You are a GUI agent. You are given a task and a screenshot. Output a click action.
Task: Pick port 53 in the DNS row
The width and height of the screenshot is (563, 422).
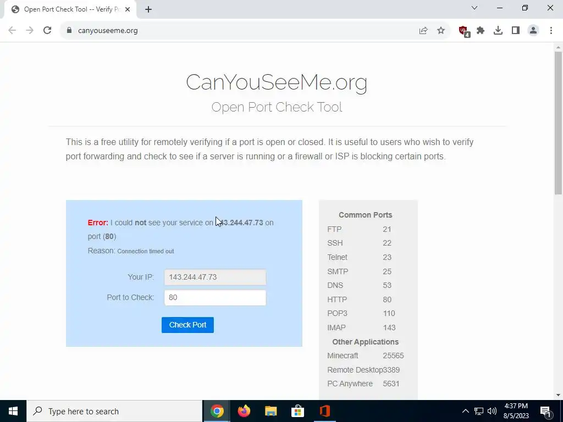(387, 286)
